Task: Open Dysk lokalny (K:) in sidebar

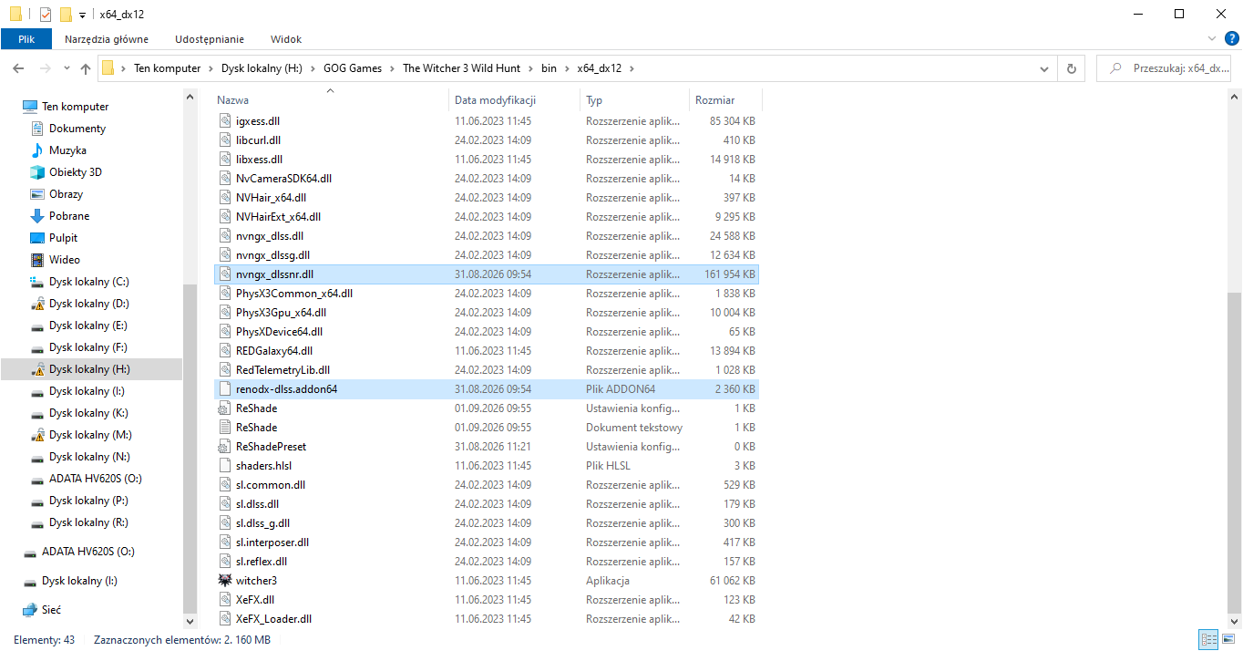Action: click(87, 413)
